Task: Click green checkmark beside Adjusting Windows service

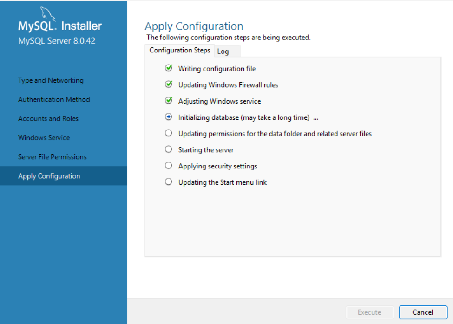Action: 169,100
